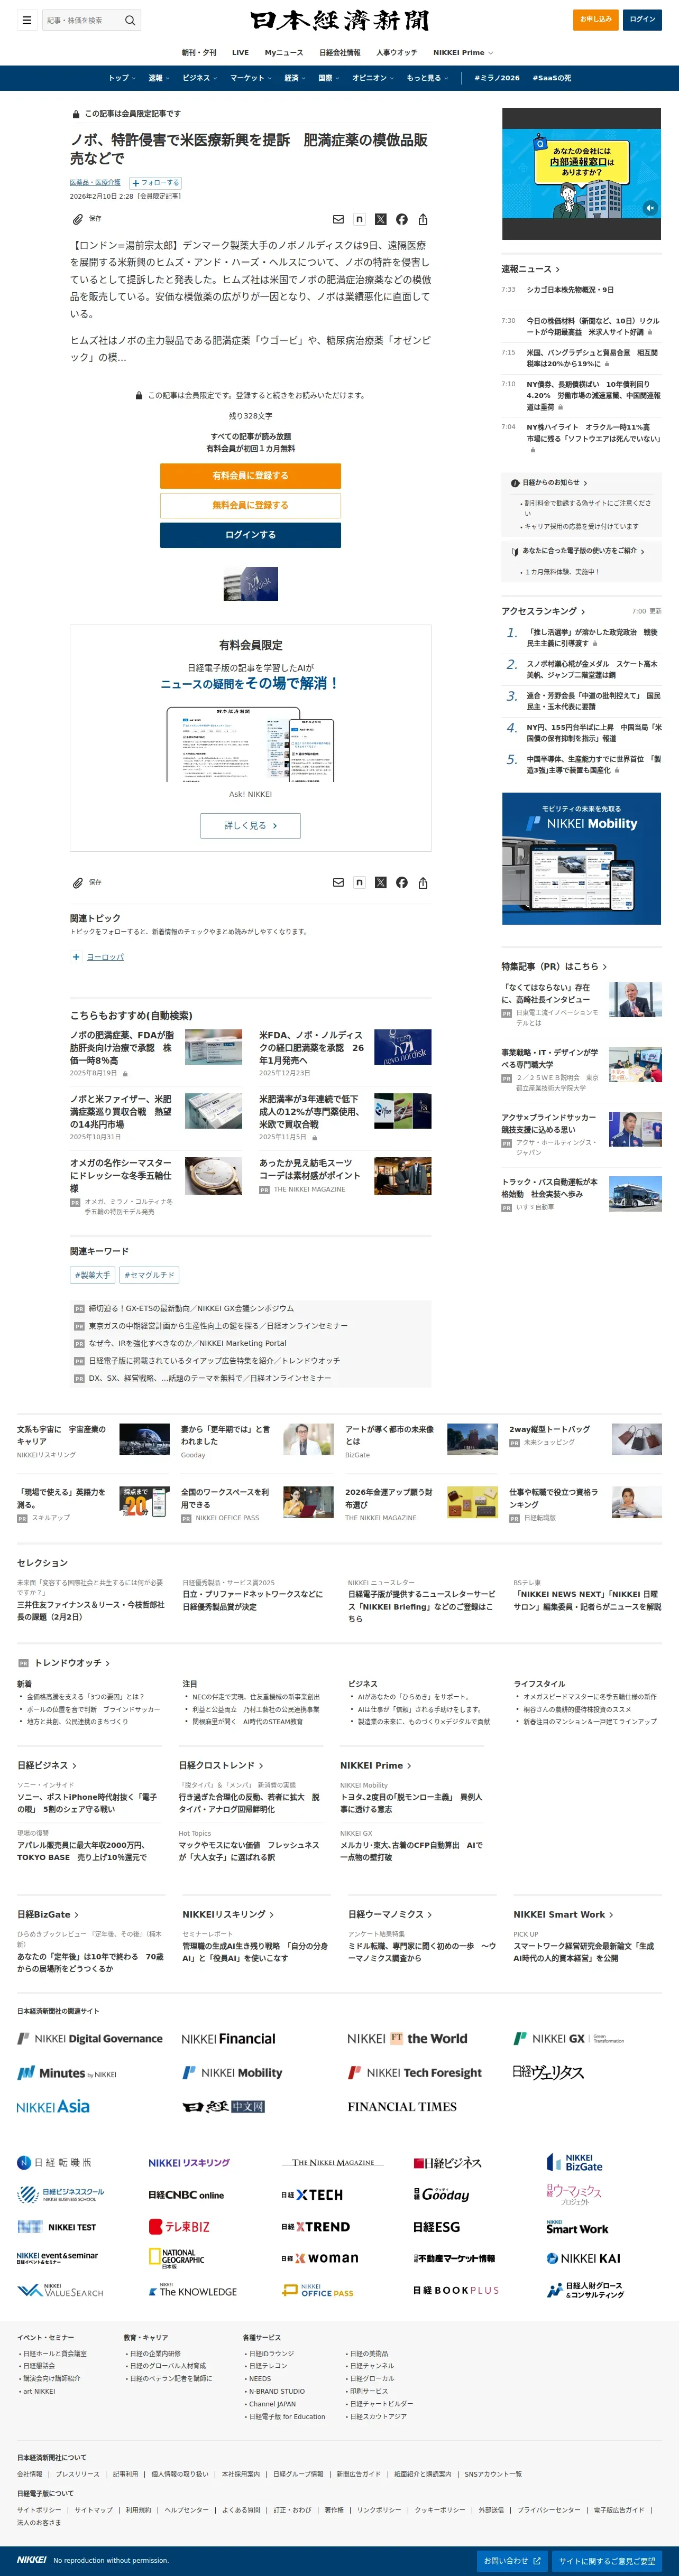
Task: Click the X share icon above the article
Action: 381,219
